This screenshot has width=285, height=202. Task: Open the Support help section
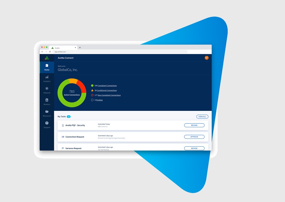(x=47, y=125)
